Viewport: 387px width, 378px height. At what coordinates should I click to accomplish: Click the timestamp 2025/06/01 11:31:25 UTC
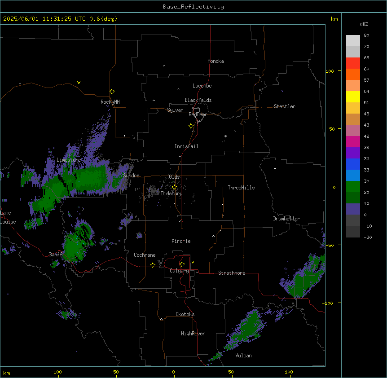coord(44,19)
